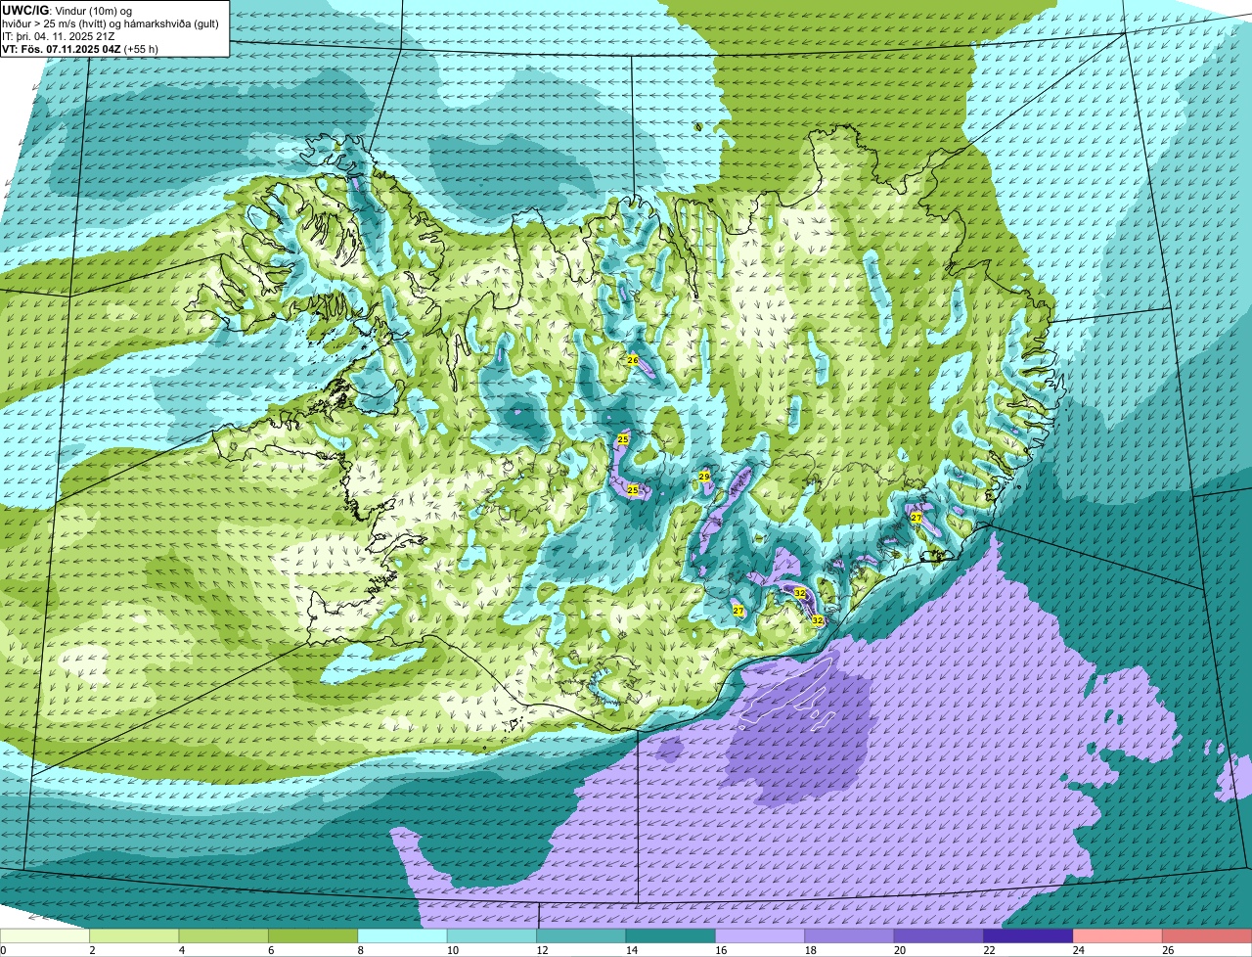Click the light yellow-green 2–4 m/s legend swatch
The image size is (1252, 957).
click(x=134, y=936)
